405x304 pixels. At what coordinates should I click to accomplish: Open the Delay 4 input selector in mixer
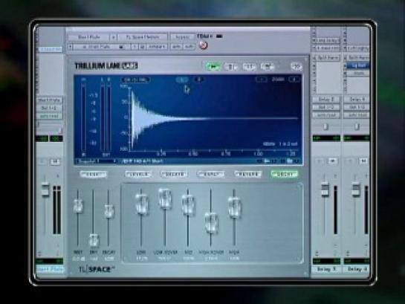point(357,99)
